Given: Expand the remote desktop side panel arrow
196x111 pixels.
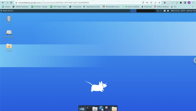Looking at the screenshot, I should (x=195, y=60).
